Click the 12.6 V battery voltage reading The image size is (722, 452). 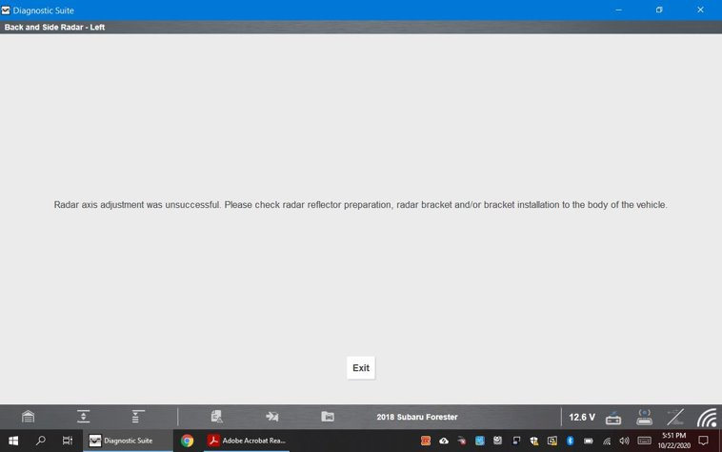pyautogui.click(x=582, y=417)
